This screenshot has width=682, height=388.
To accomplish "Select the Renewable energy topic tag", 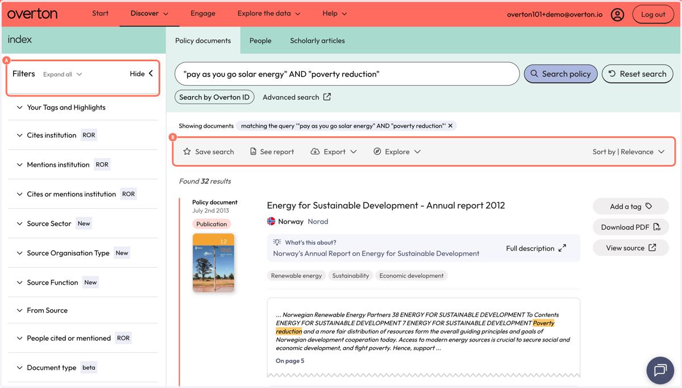I will tap(296, 276).
